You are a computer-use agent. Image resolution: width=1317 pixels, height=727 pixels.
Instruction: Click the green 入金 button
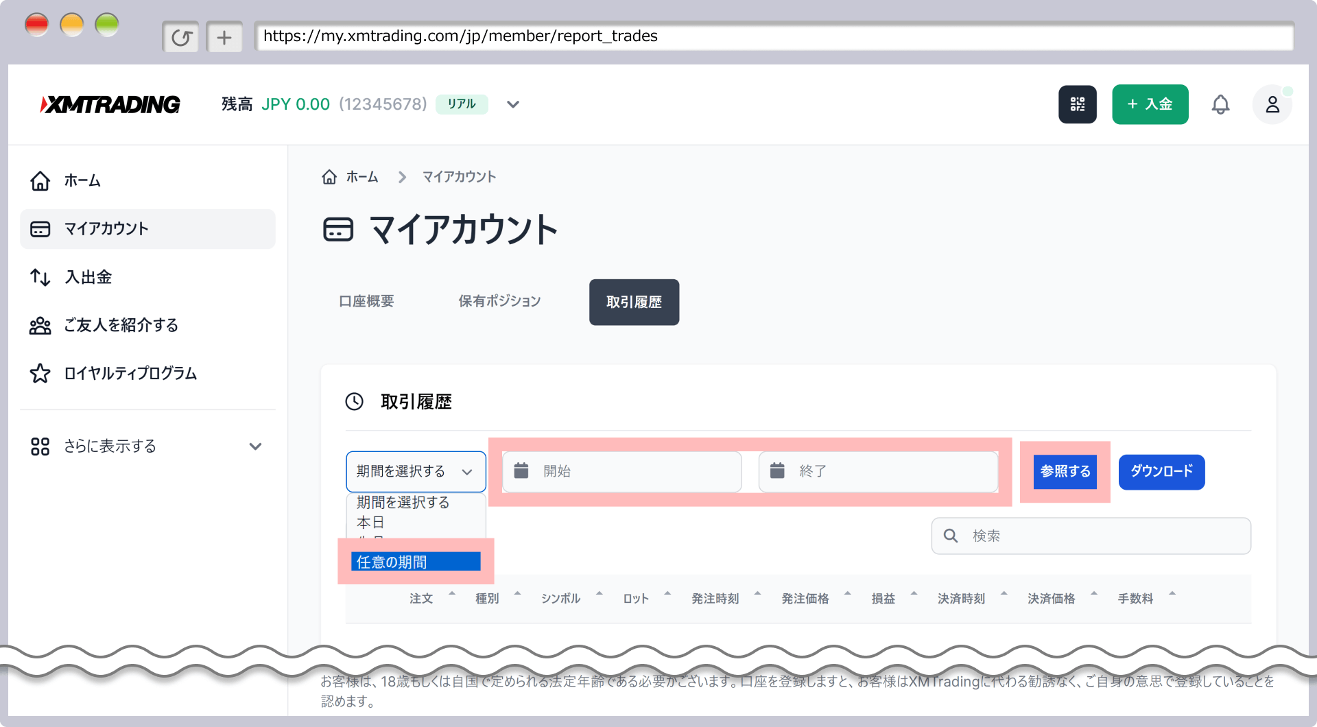pyautogui.click(x=1150, y=104)
